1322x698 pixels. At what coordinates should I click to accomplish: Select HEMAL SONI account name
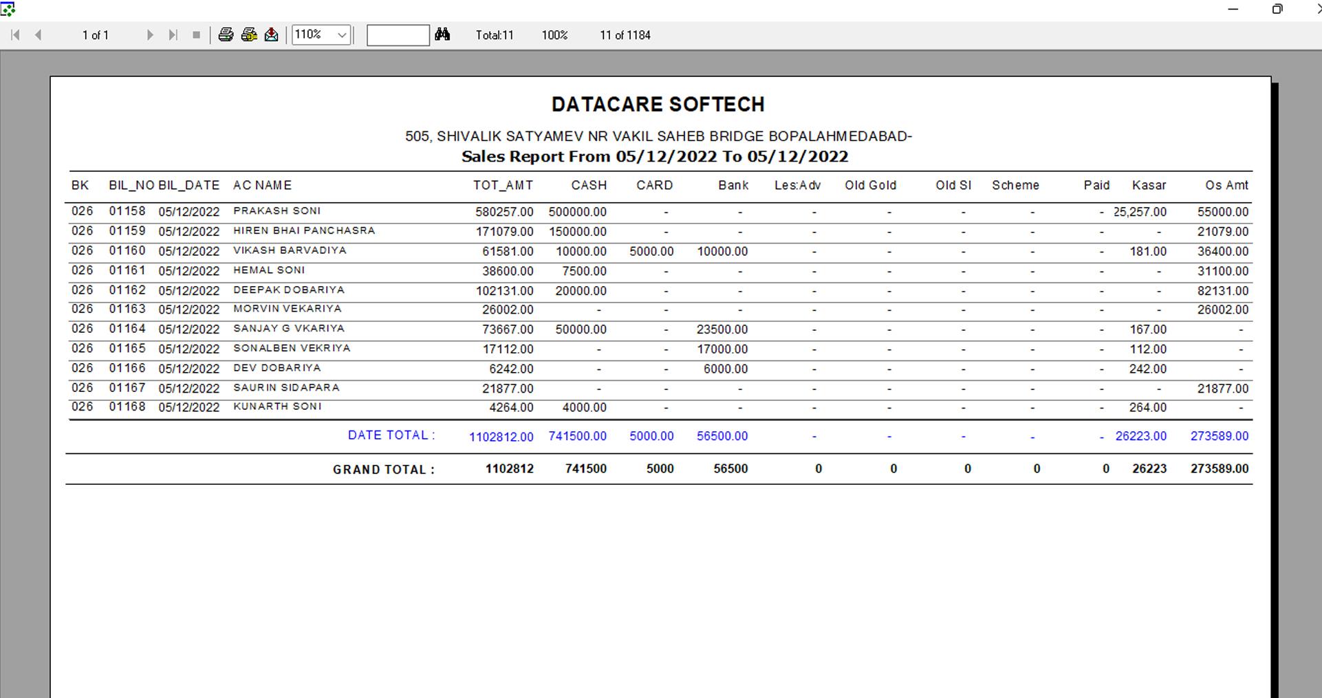pos(269,270)
